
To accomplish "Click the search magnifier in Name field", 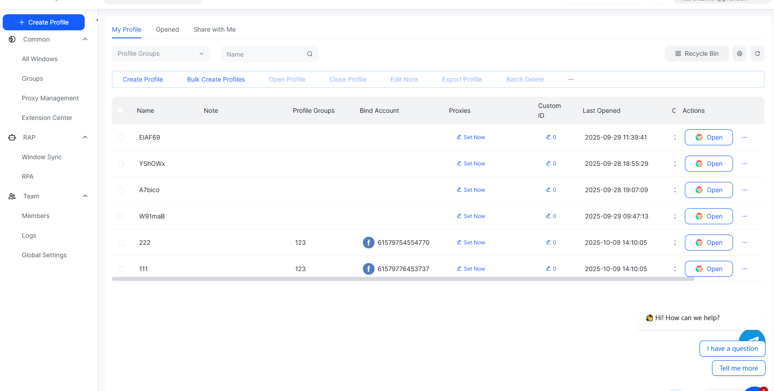I will 309,54.
